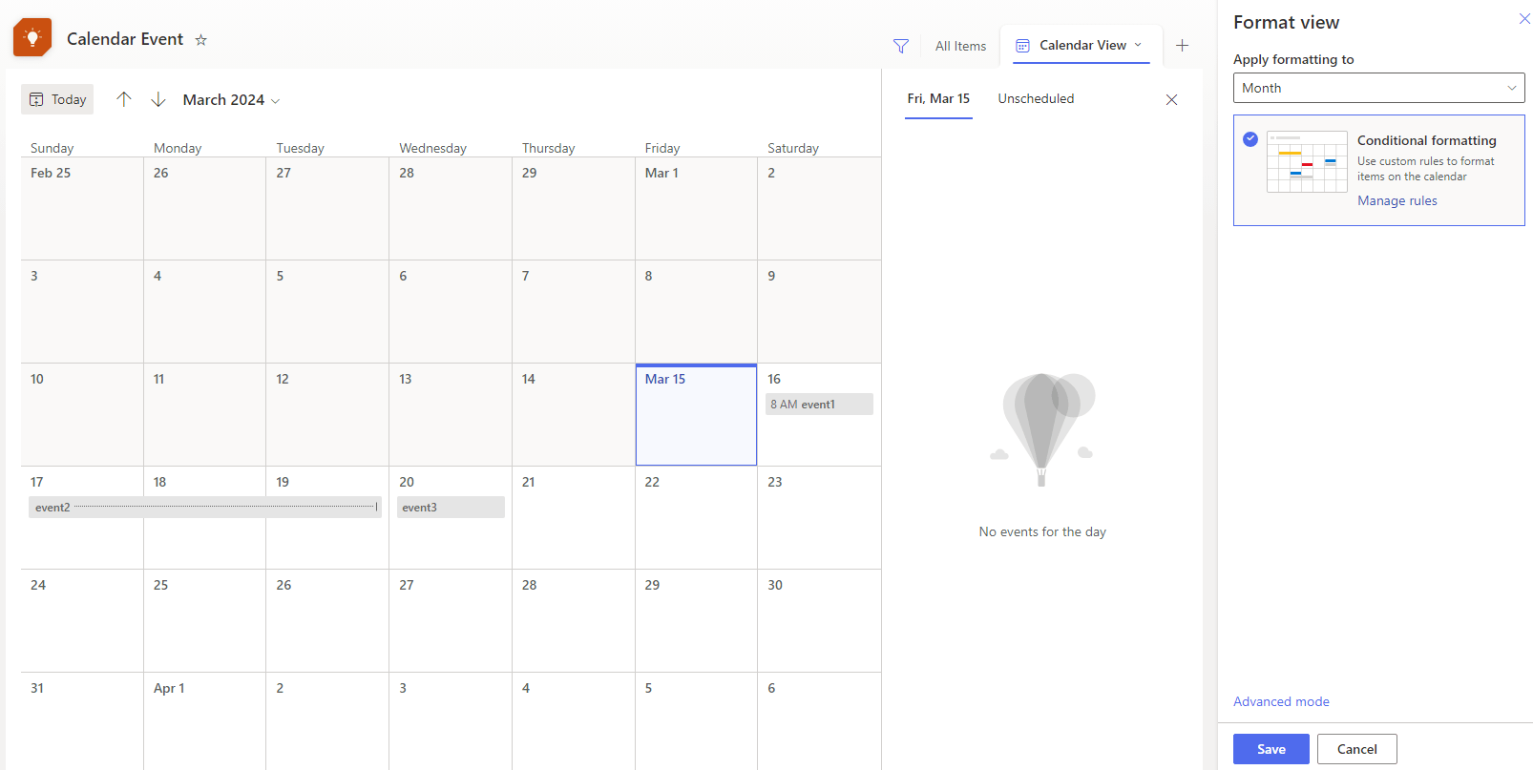This screenshot has width=1533, height=770.
Task: Select day 21 in the calendar
Action: (574, 518)
